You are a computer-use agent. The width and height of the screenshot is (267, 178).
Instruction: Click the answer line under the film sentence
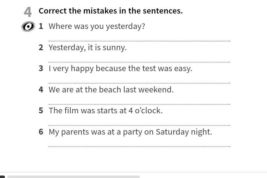(139, 125)
